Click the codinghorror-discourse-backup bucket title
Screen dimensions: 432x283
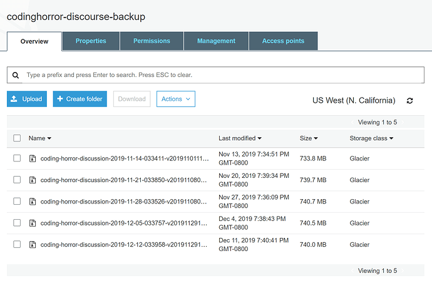(x=76, y=17)
